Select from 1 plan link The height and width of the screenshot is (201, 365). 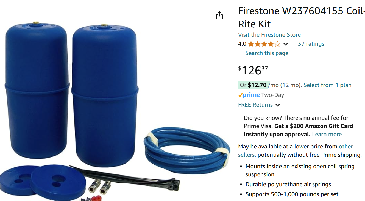click(x=327, y=85)
